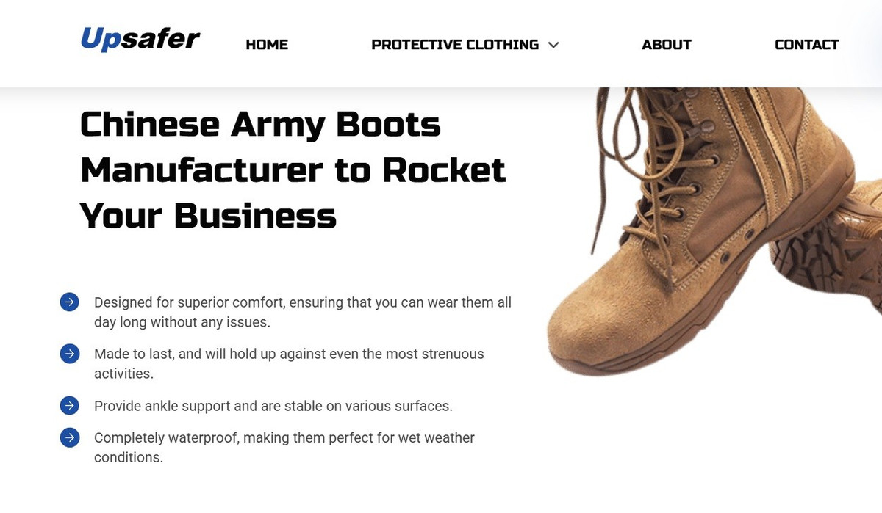The height and width of the screenshot is (513, 882).
Task: Select the 'Designed for superior comfort' text
Action: (x=303, y=312)
